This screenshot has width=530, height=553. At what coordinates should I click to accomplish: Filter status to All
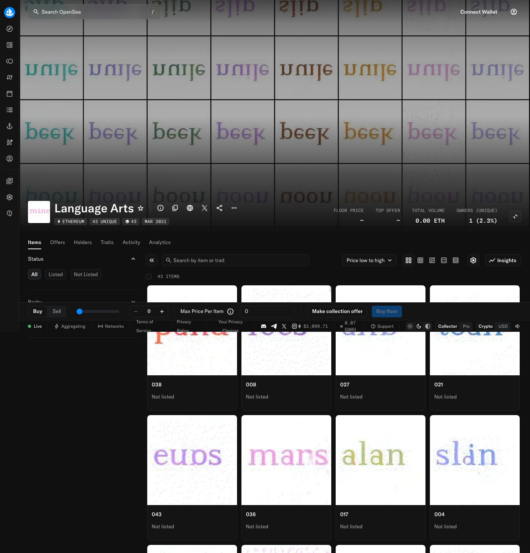pos(35,274)
